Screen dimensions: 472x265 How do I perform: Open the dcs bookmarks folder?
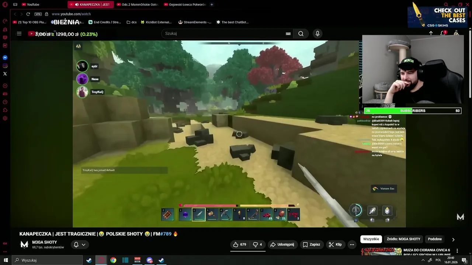click(x=132, y=22)
